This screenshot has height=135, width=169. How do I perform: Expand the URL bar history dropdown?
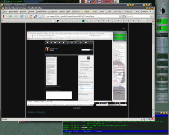point(120,16)
